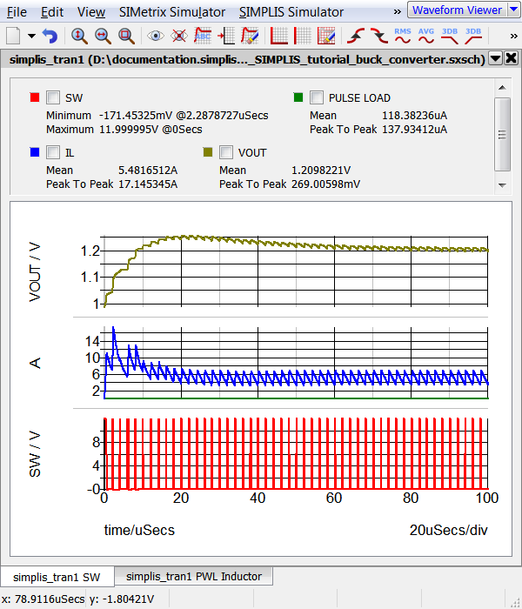Tick the PULSE LOAD curve checkbox
Viewport: 522px width, 609px height.
point(317,97)
